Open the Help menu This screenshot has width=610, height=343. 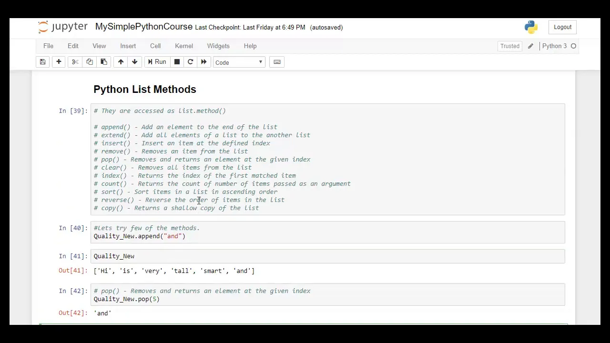[250, 46]
